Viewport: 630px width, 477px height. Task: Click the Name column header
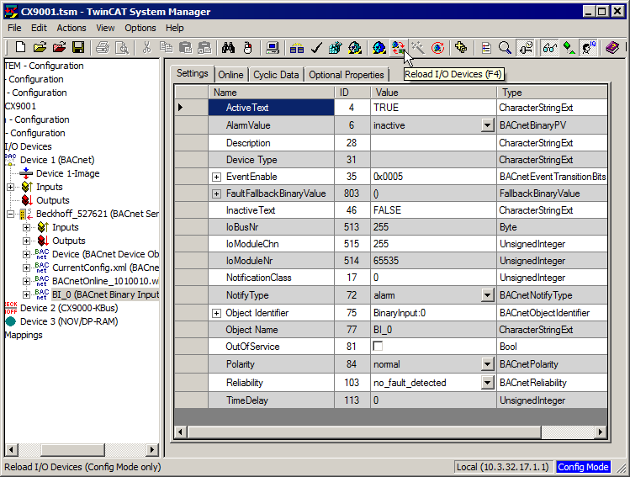(x=272, y=93)
